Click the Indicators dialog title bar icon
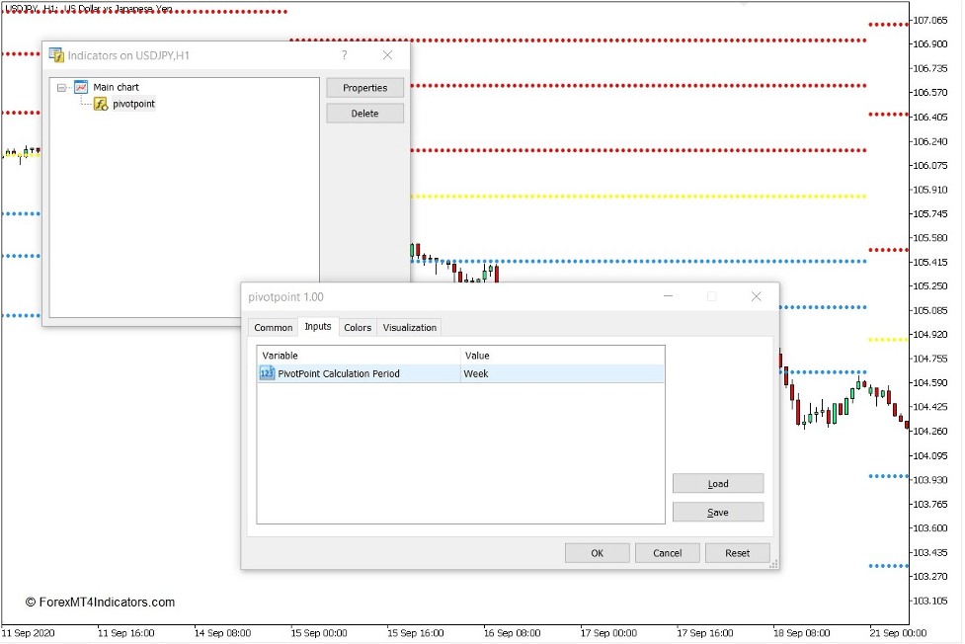 (x=56, y=55)
